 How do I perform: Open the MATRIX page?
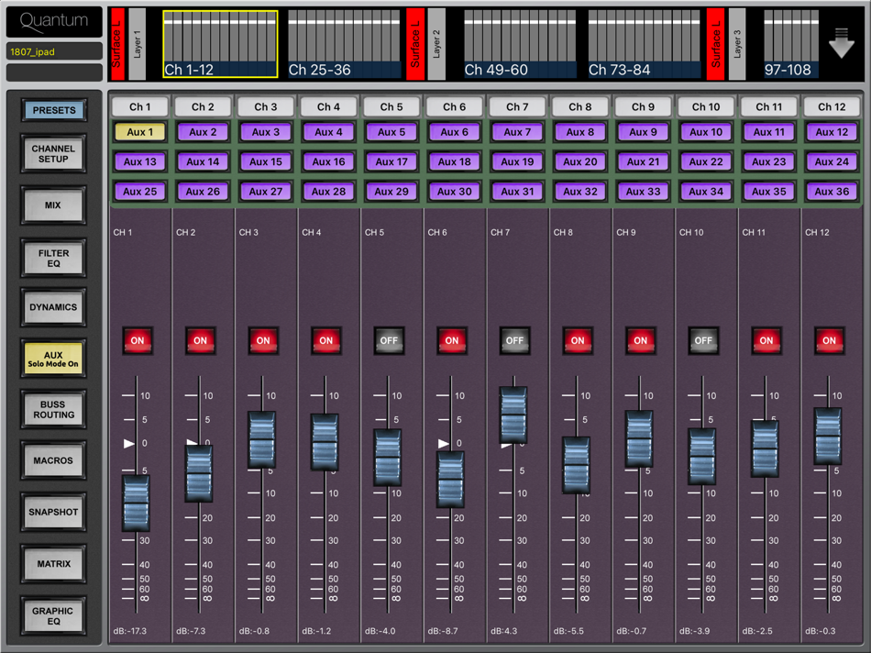(x=54, y=563)
